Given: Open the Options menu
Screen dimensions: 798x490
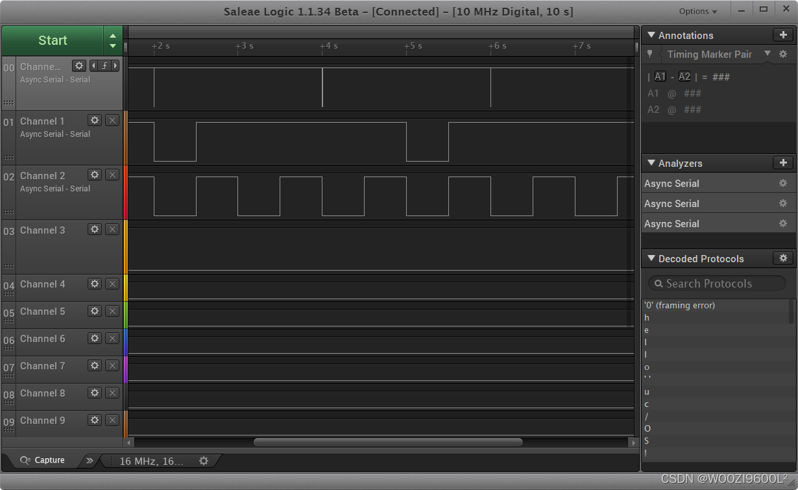Looking at the screenshot, I should (x=698, y=12).
